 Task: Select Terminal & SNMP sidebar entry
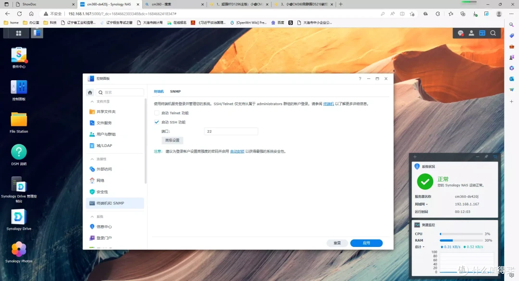tap(115, 203)
